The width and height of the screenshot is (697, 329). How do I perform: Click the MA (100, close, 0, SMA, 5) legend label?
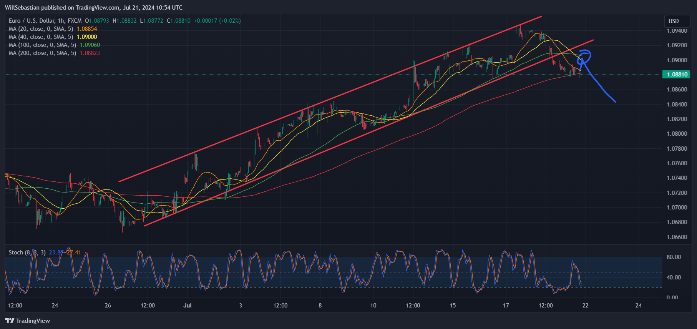point(42,45)
